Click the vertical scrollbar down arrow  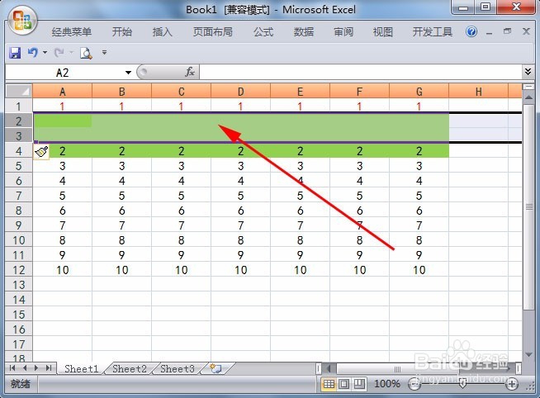(x=528, y=354)
